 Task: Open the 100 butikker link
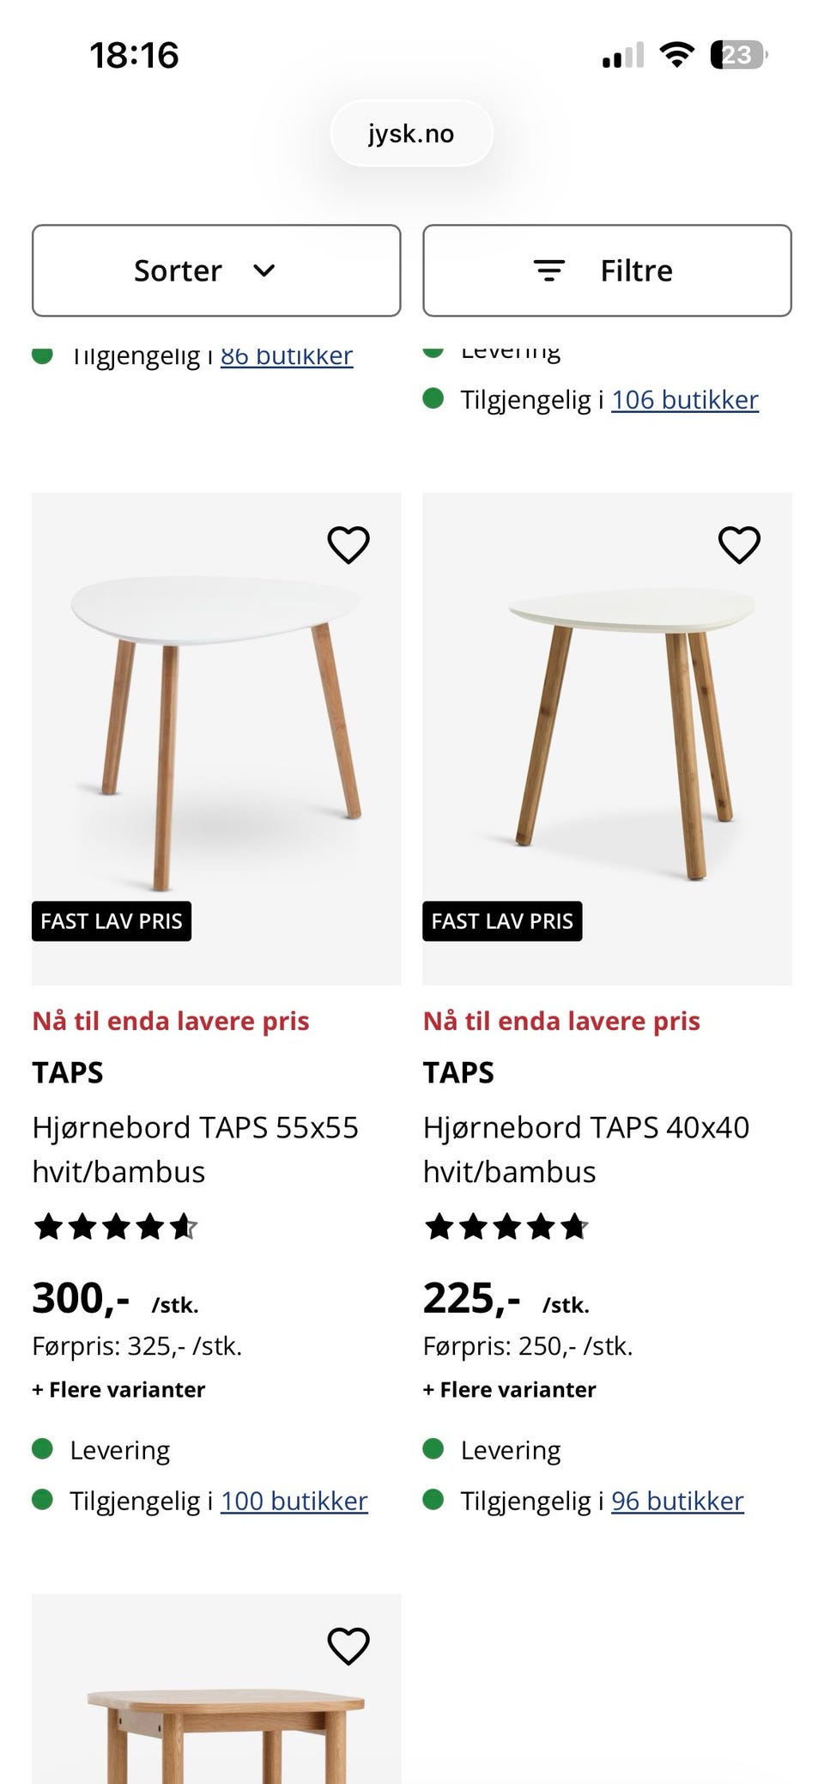pos(294,1501)
